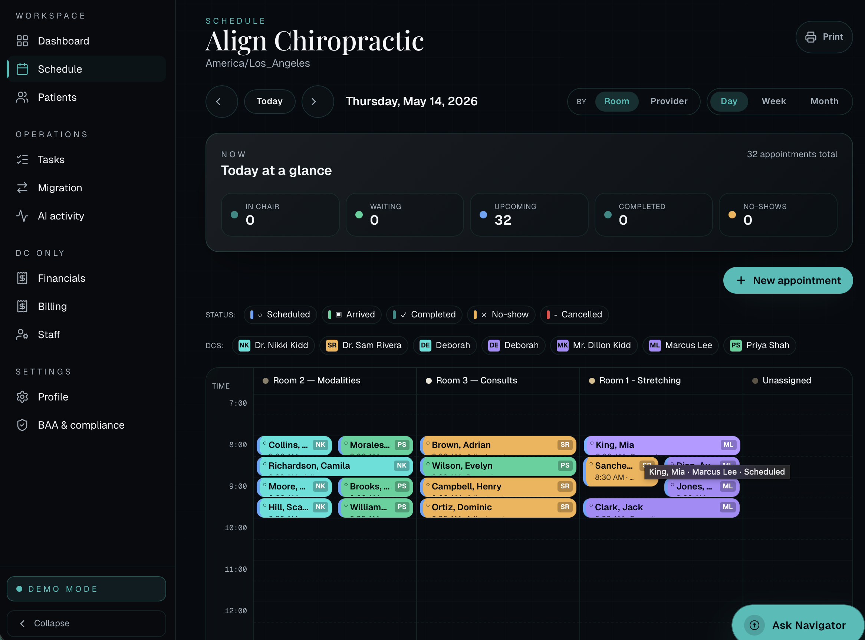Collapse the sidebar

[86, 623]
